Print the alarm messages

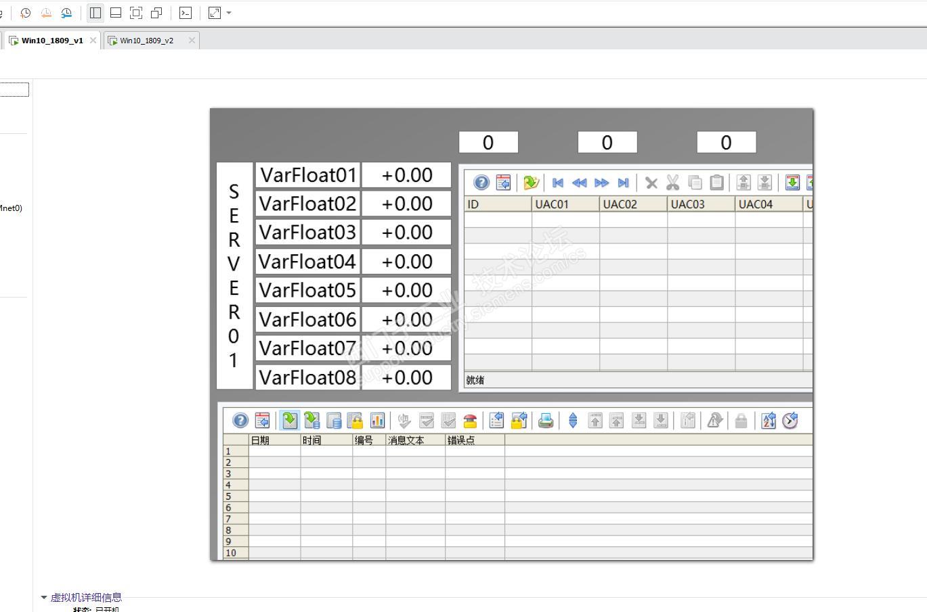(546, 421)
